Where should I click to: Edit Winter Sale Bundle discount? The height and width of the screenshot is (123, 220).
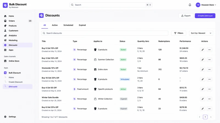(203, 99)
